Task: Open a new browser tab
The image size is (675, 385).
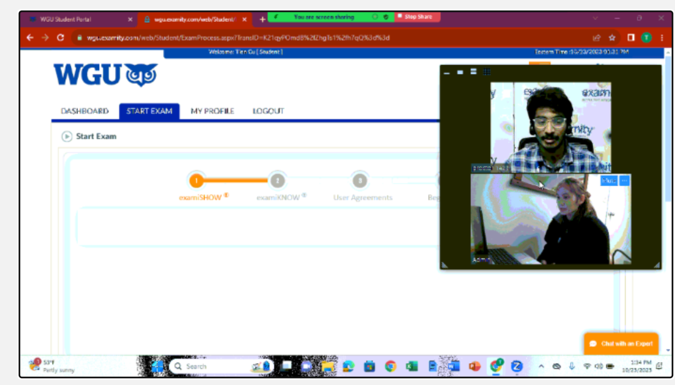Action: [x=262, y=19]
